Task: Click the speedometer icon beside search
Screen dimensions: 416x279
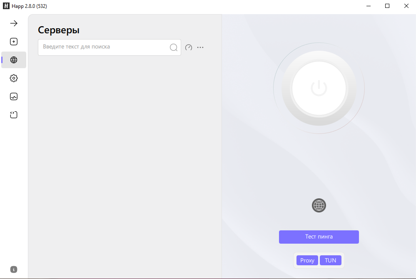Action: click(189, 47)
